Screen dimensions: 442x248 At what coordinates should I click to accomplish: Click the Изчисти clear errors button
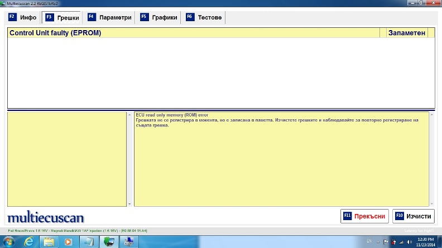414,216
